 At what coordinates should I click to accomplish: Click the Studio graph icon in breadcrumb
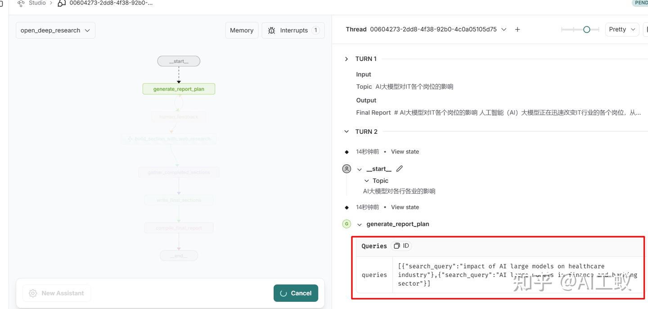coord(21,3)
